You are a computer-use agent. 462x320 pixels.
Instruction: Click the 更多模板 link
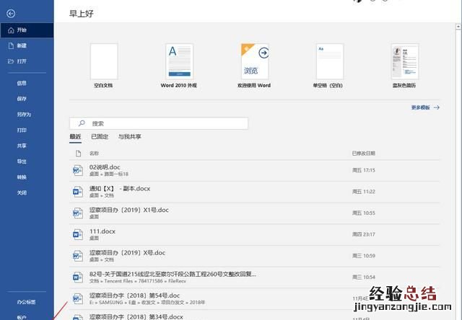425,107
